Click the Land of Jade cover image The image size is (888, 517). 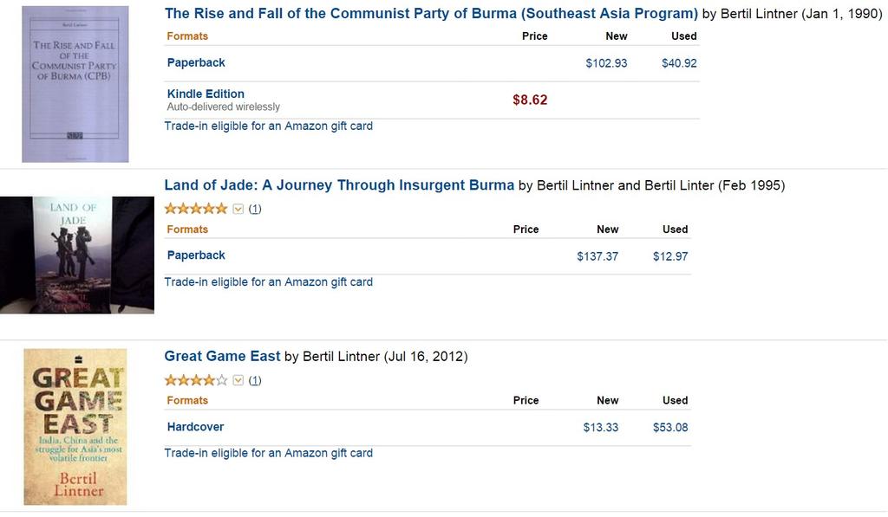point(77,255)
